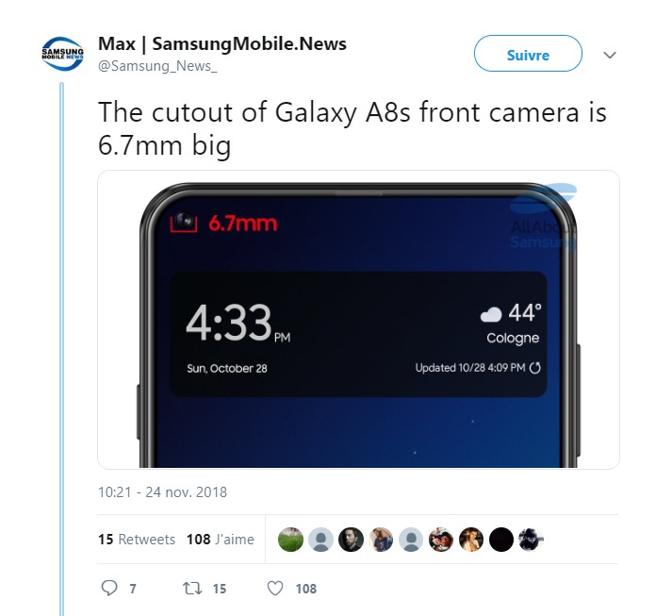The width and height of the screenshot is (656, 616).
Task: Open the Samsung Mobile News profile avatar
Action: 63,54
